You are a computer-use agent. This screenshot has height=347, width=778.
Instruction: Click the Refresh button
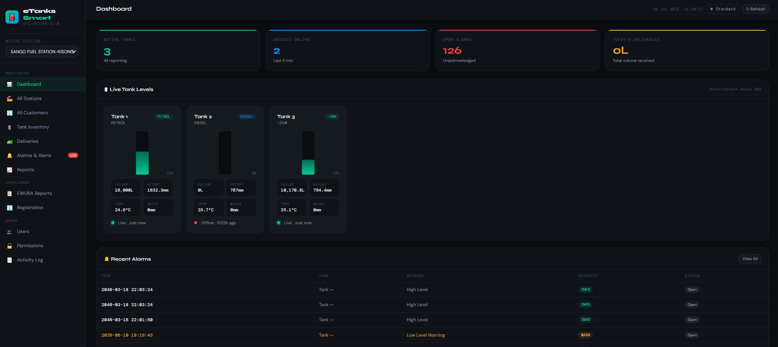click(755, 9)
